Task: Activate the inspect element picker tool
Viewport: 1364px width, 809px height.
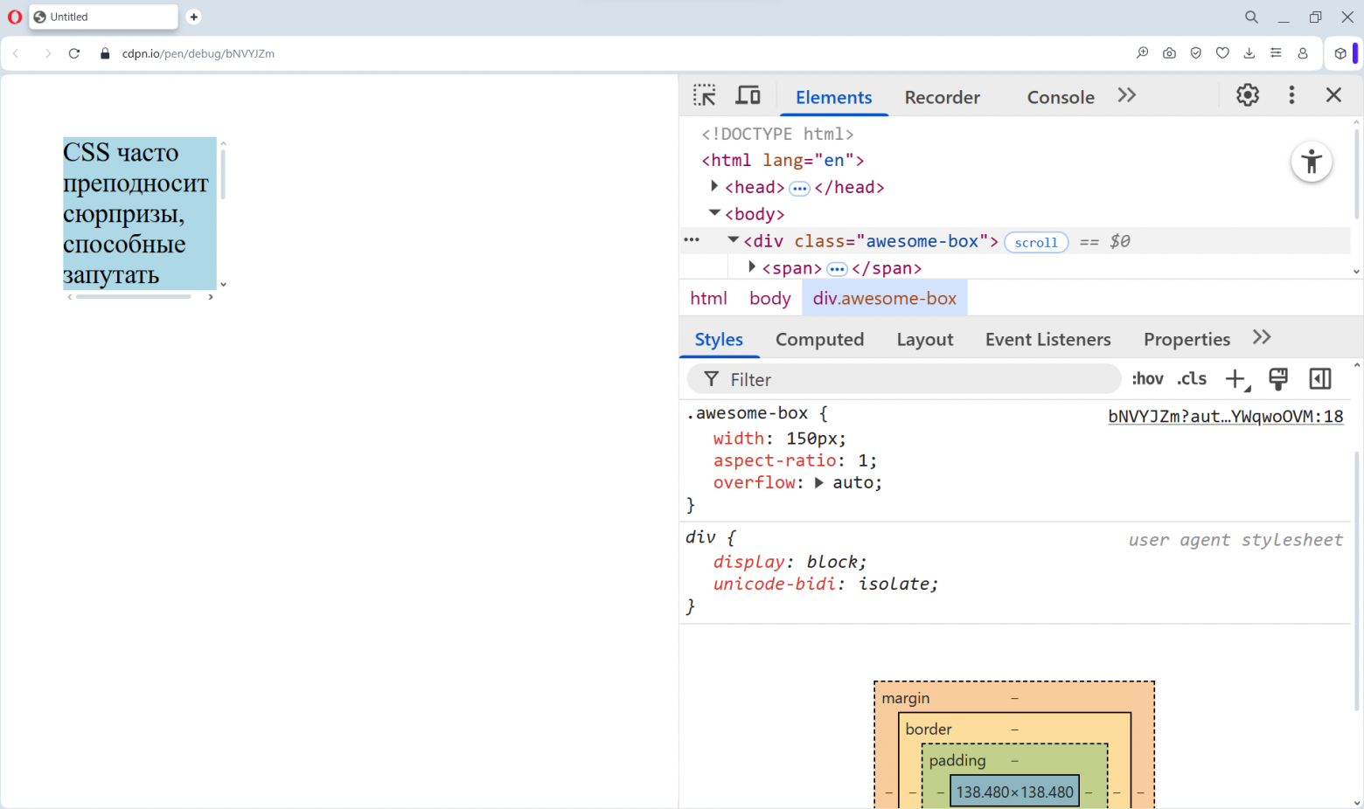Action: (704, 95)
